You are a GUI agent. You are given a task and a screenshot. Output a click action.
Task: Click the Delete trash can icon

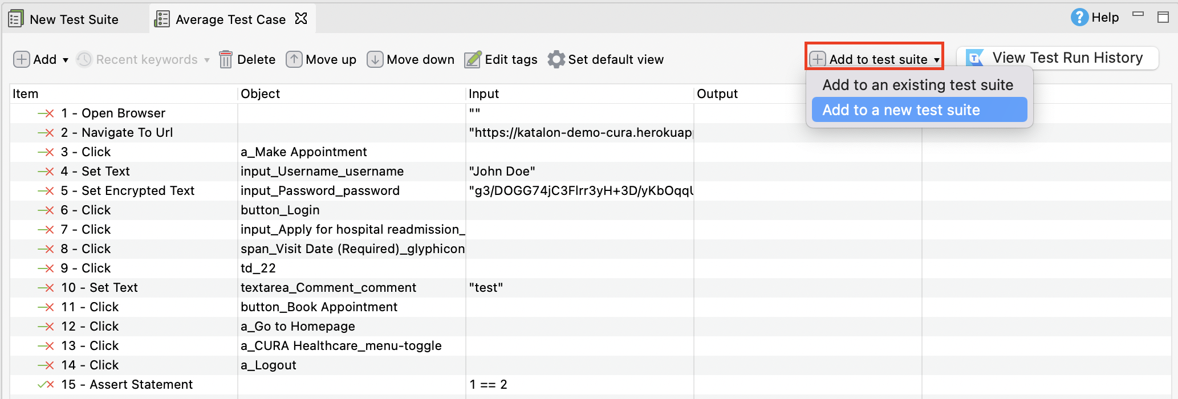click(x=226, y=59)
